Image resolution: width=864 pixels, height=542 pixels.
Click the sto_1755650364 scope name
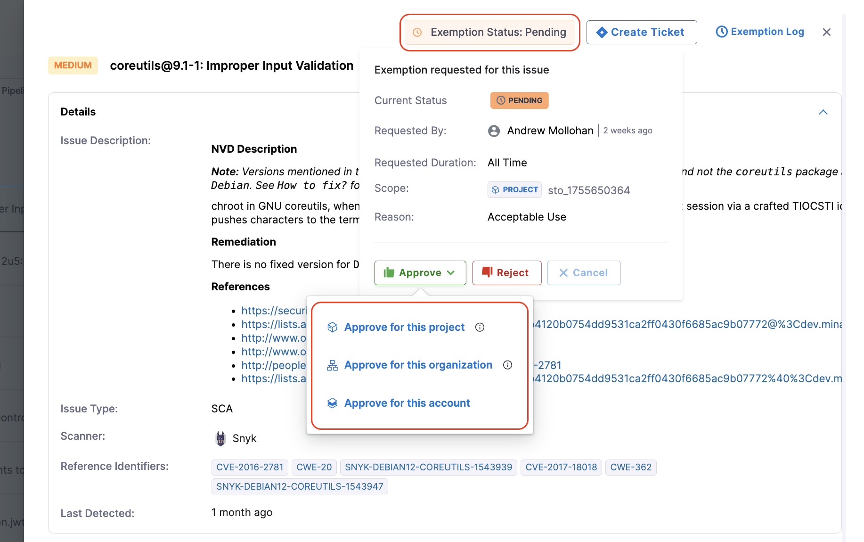pos(589,190)
